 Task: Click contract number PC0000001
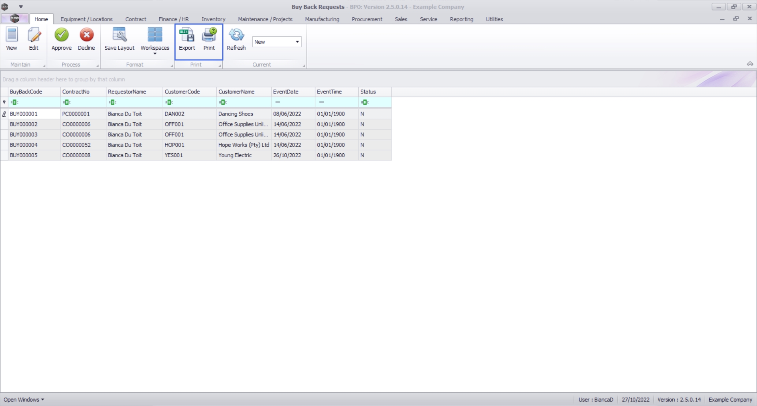click(x=76, y=114)
